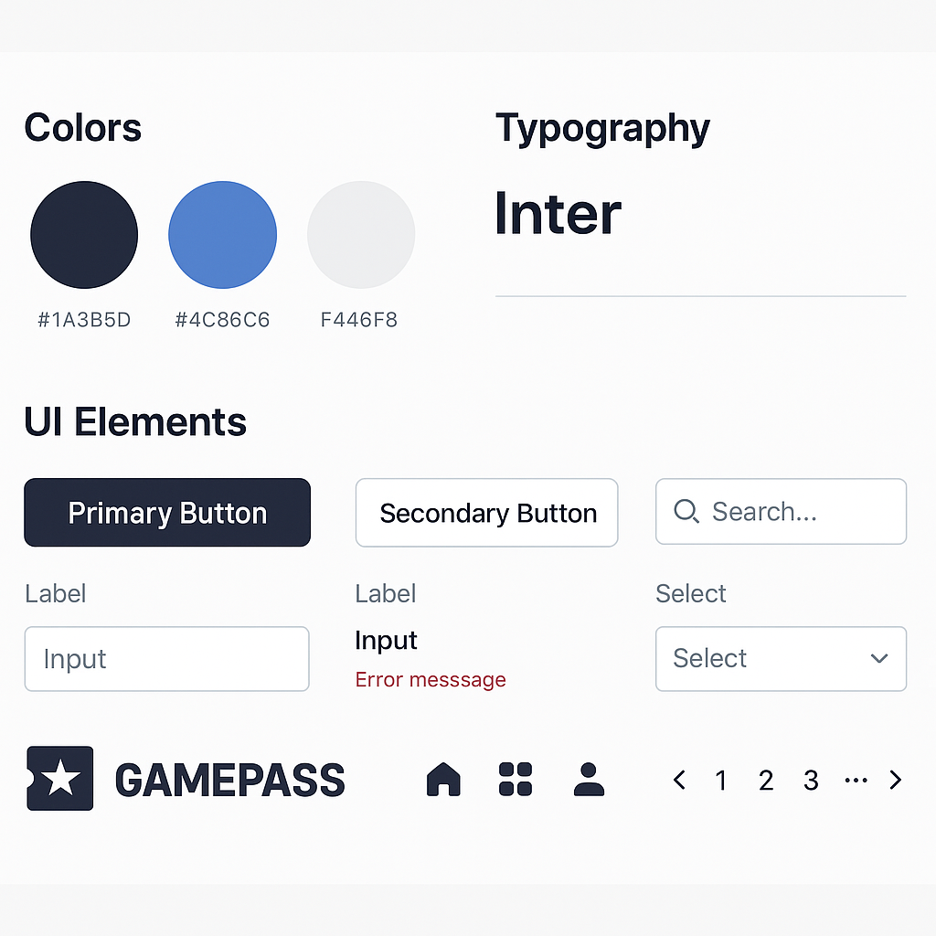Go to next page with right chevron
936x936 pixels.
(x=896, y=780)
